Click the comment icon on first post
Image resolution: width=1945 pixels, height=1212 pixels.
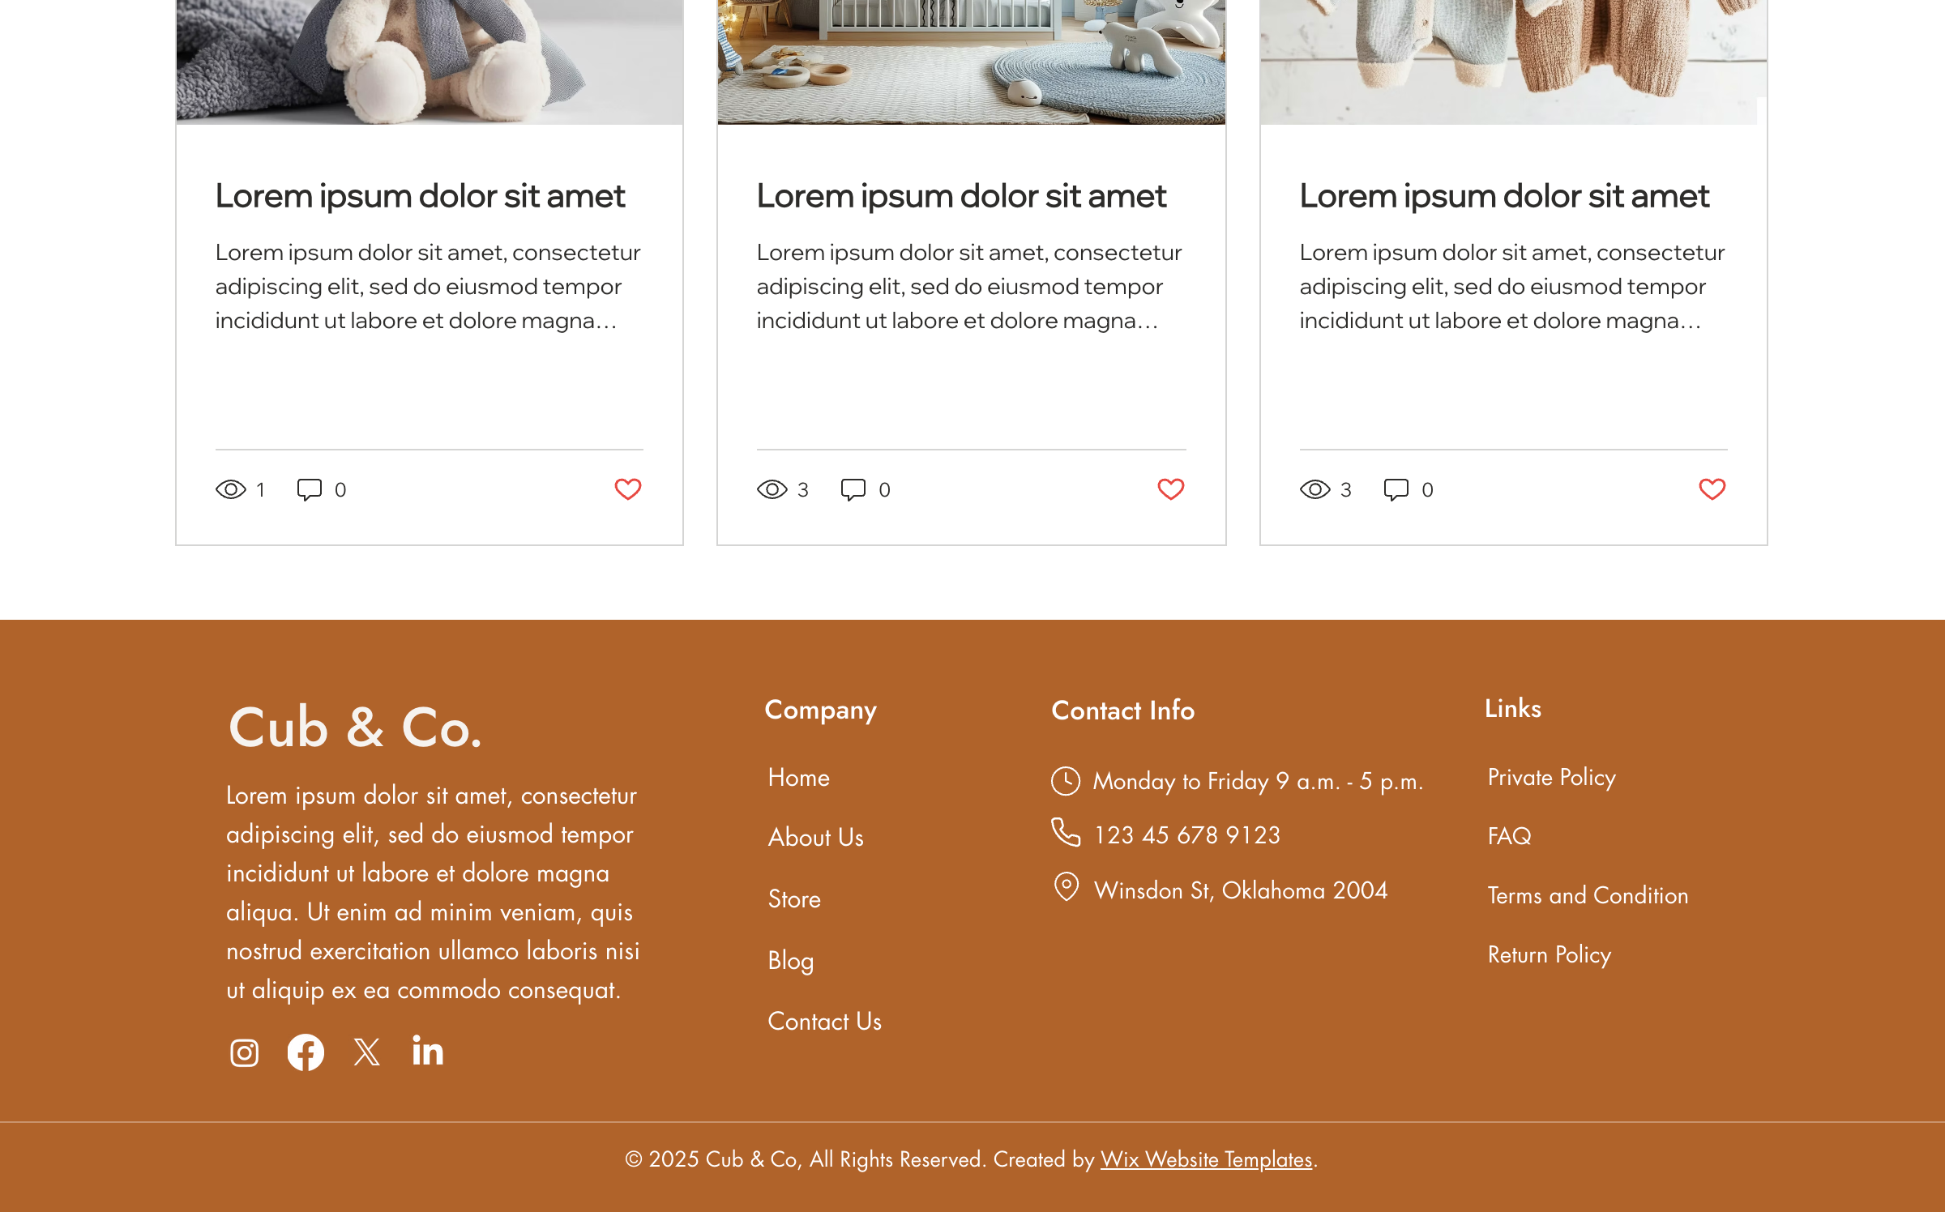[x=309, y=489]
